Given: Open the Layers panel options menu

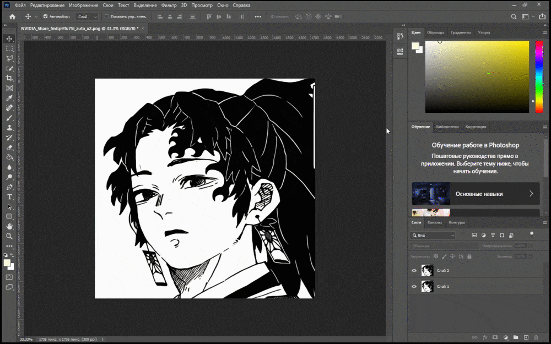Looking at the screenshot, I should (x=545, y=222).
